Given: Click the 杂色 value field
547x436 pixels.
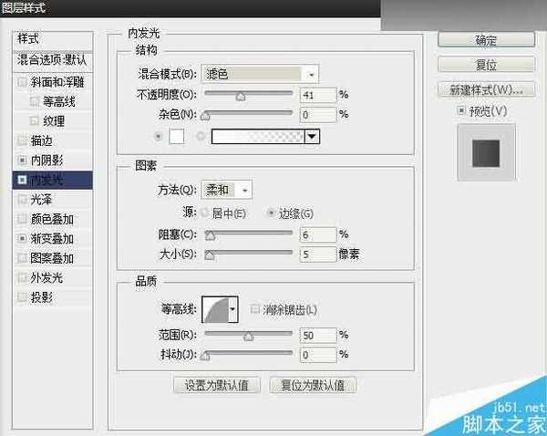Looking at the screenshot, I should (318, 115).
